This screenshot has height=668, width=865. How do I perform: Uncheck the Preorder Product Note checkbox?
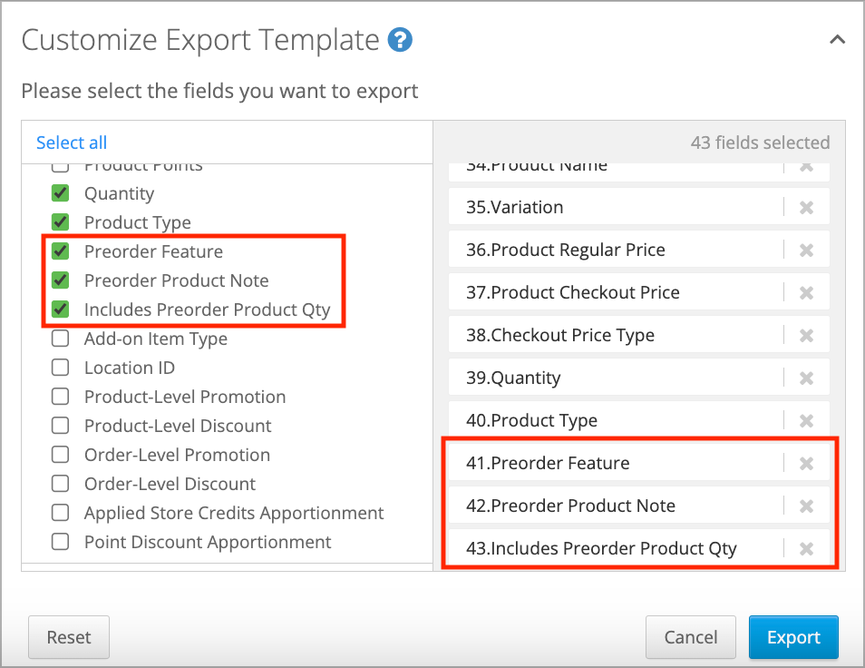tap(60, 280)
